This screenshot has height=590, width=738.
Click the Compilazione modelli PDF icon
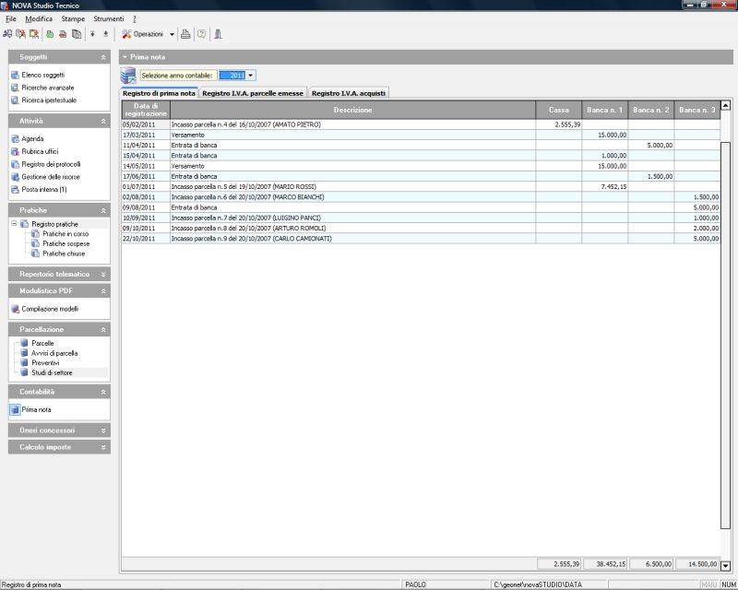(x=14, y=309)
